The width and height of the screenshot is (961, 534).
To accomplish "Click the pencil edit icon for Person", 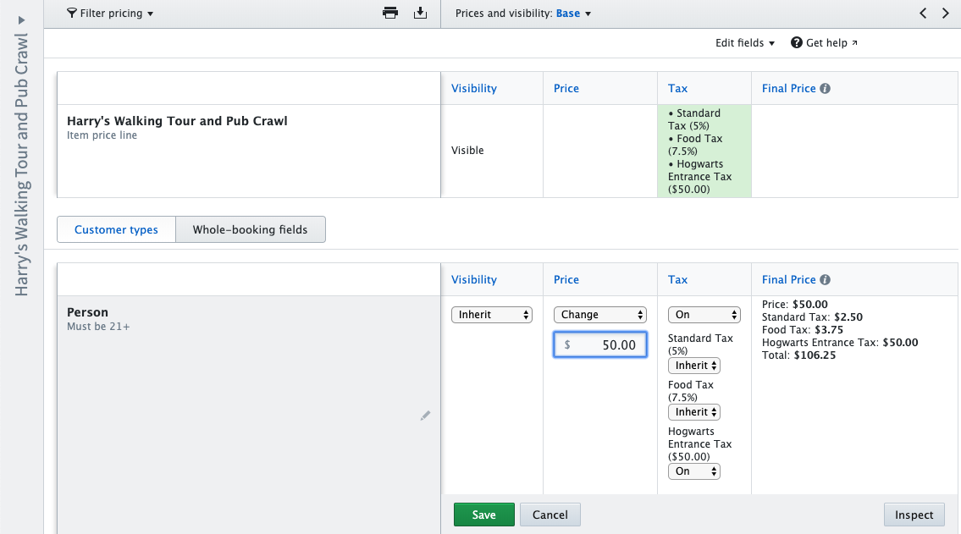I will coord(425,416).
